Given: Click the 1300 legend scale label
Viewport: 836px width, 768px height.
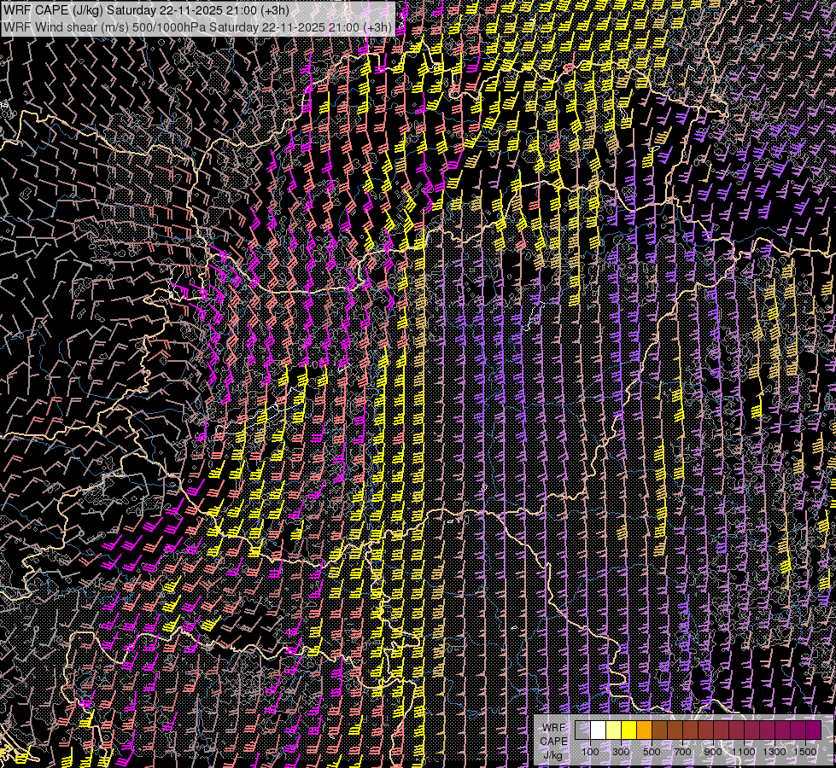Looking at the screenshot, I should tap(775, 752).
